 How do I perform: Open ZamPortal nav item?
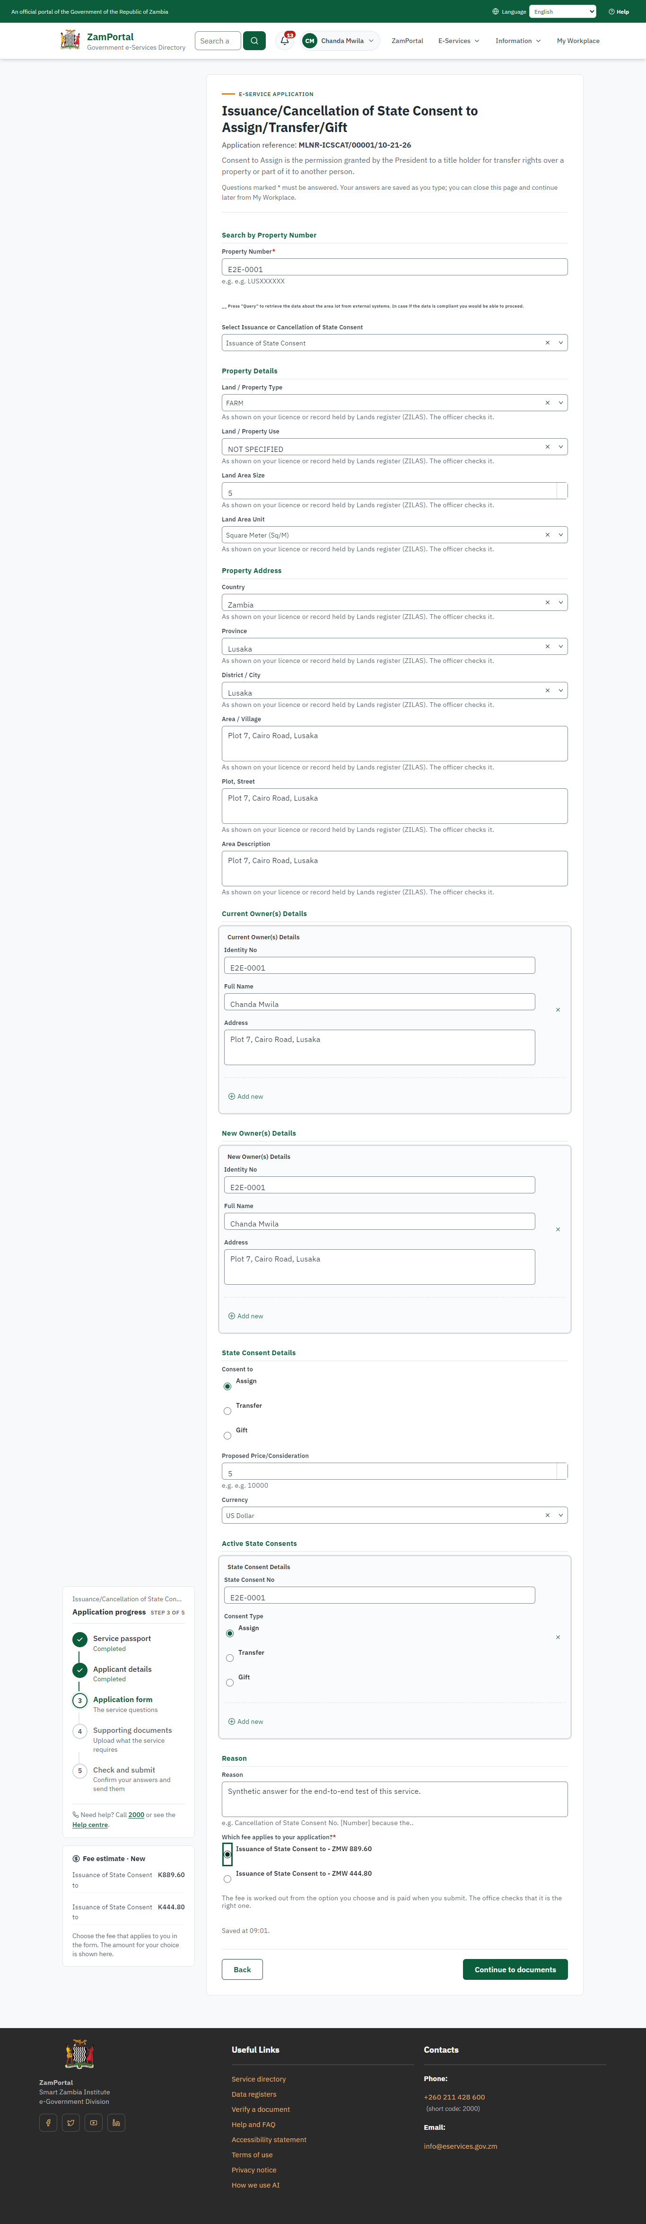tap(407, 41)
